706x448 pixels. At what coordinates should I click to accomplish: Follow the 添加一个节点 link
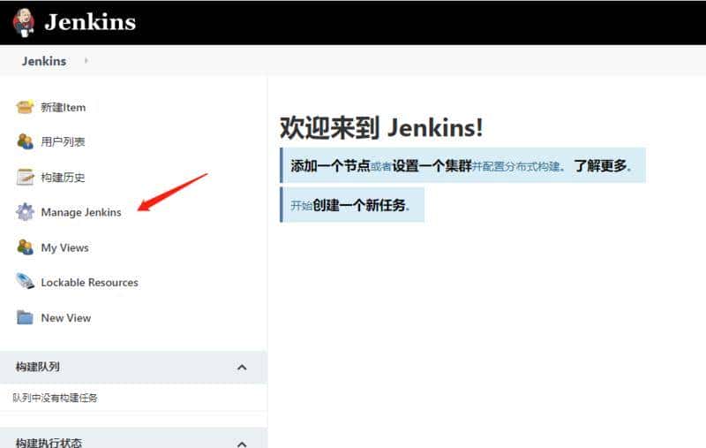coord(330,166)
